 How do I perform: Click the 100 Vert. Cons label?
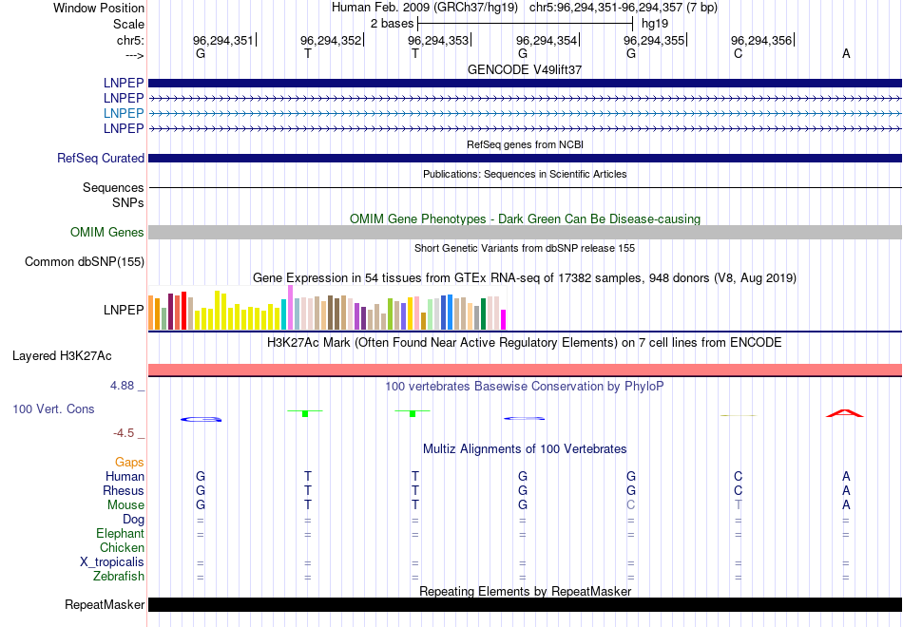pos(53,408)
